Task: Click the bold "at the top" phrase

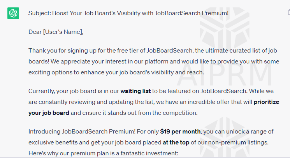Action: [176, 143]
